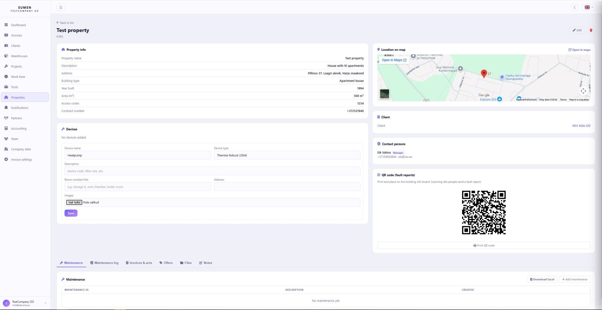Click Open in maps link in header

(579, 50)
